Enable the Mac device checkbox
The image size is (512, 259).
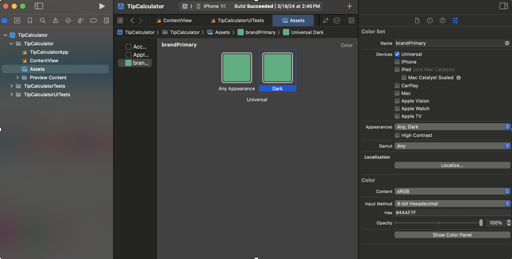397,93
